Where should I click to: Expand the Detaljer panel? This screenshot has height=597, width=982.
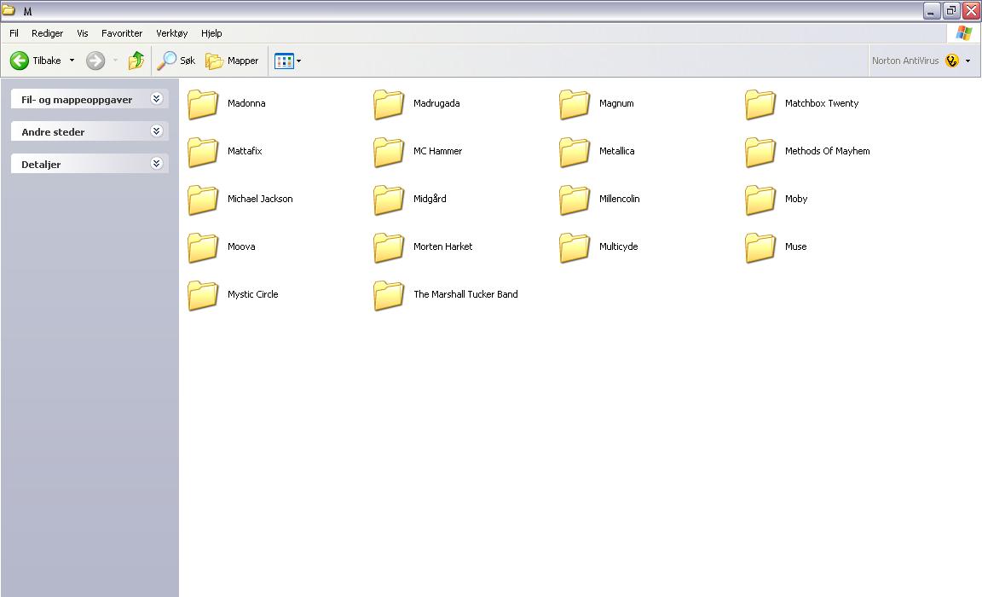tap(157, 164)
